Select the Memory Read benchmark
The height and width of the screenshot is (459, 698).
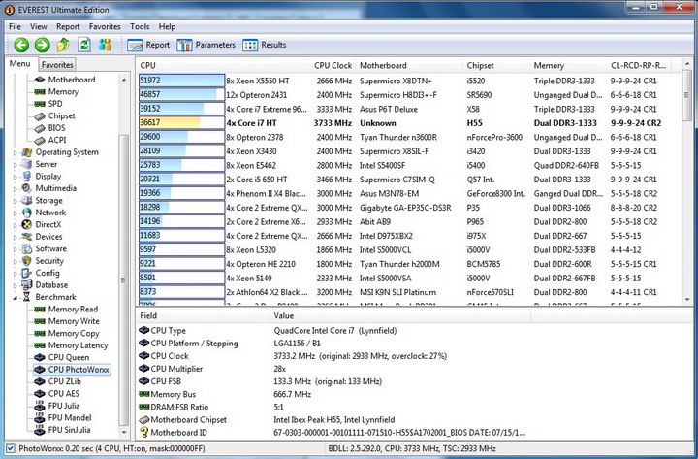click(x=66, y=309)
